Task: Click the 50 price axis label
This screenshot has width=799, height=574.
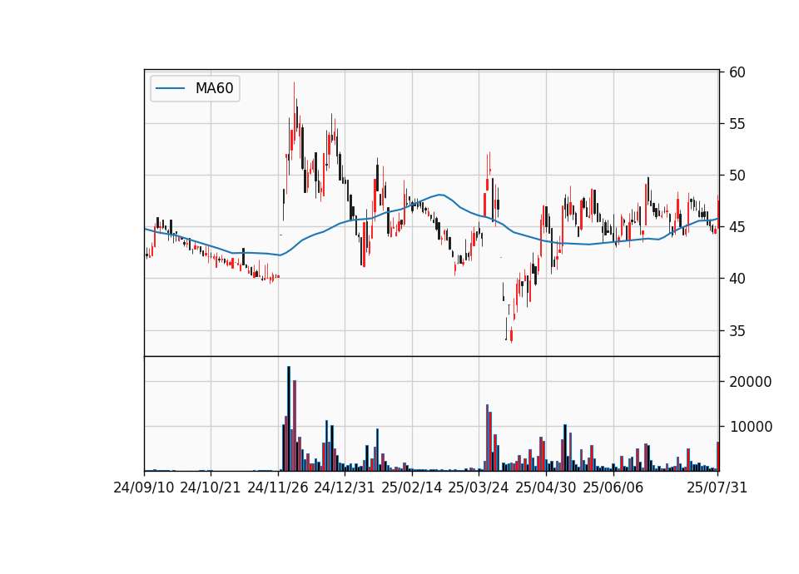Action: [x=737, y=176]
